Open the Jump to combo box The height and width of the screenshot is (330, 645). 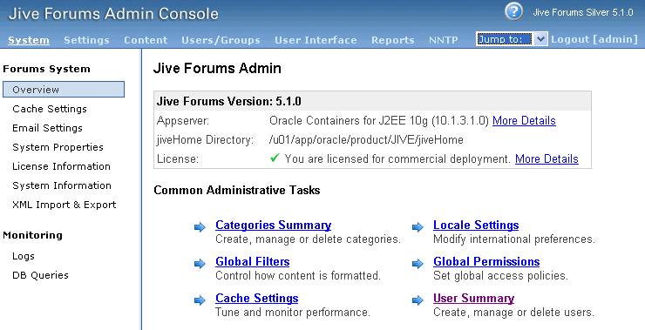(512, 39)
